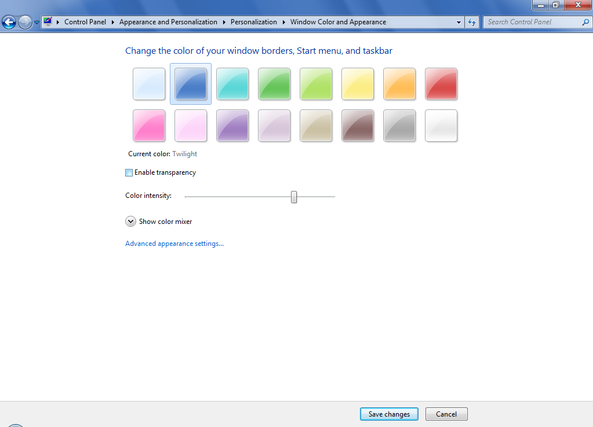Select the red color swatch
Screen dimensions: 593x427
click(441, 84)
